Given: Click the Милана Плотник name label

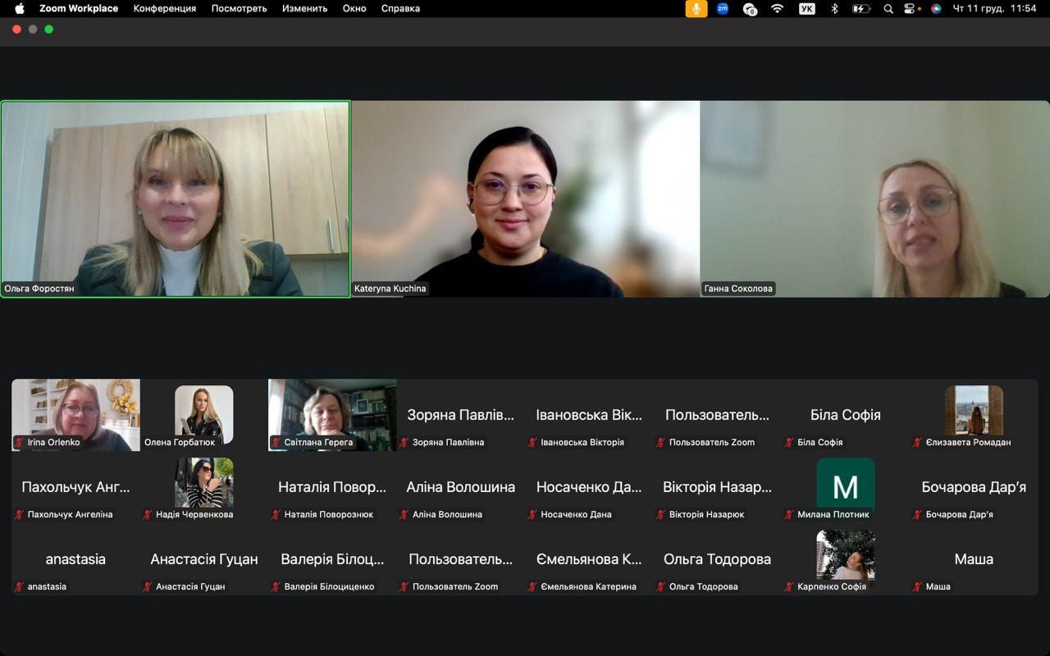Looking at the screenshot, I should pos(833,515).
